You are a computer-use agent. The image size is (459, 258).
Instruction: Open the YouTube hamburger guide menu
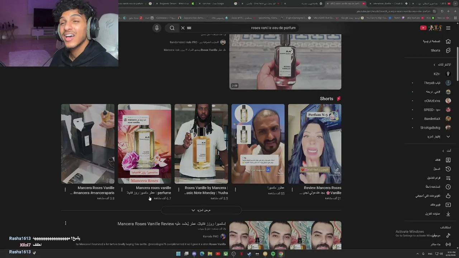tap(448, 28)
